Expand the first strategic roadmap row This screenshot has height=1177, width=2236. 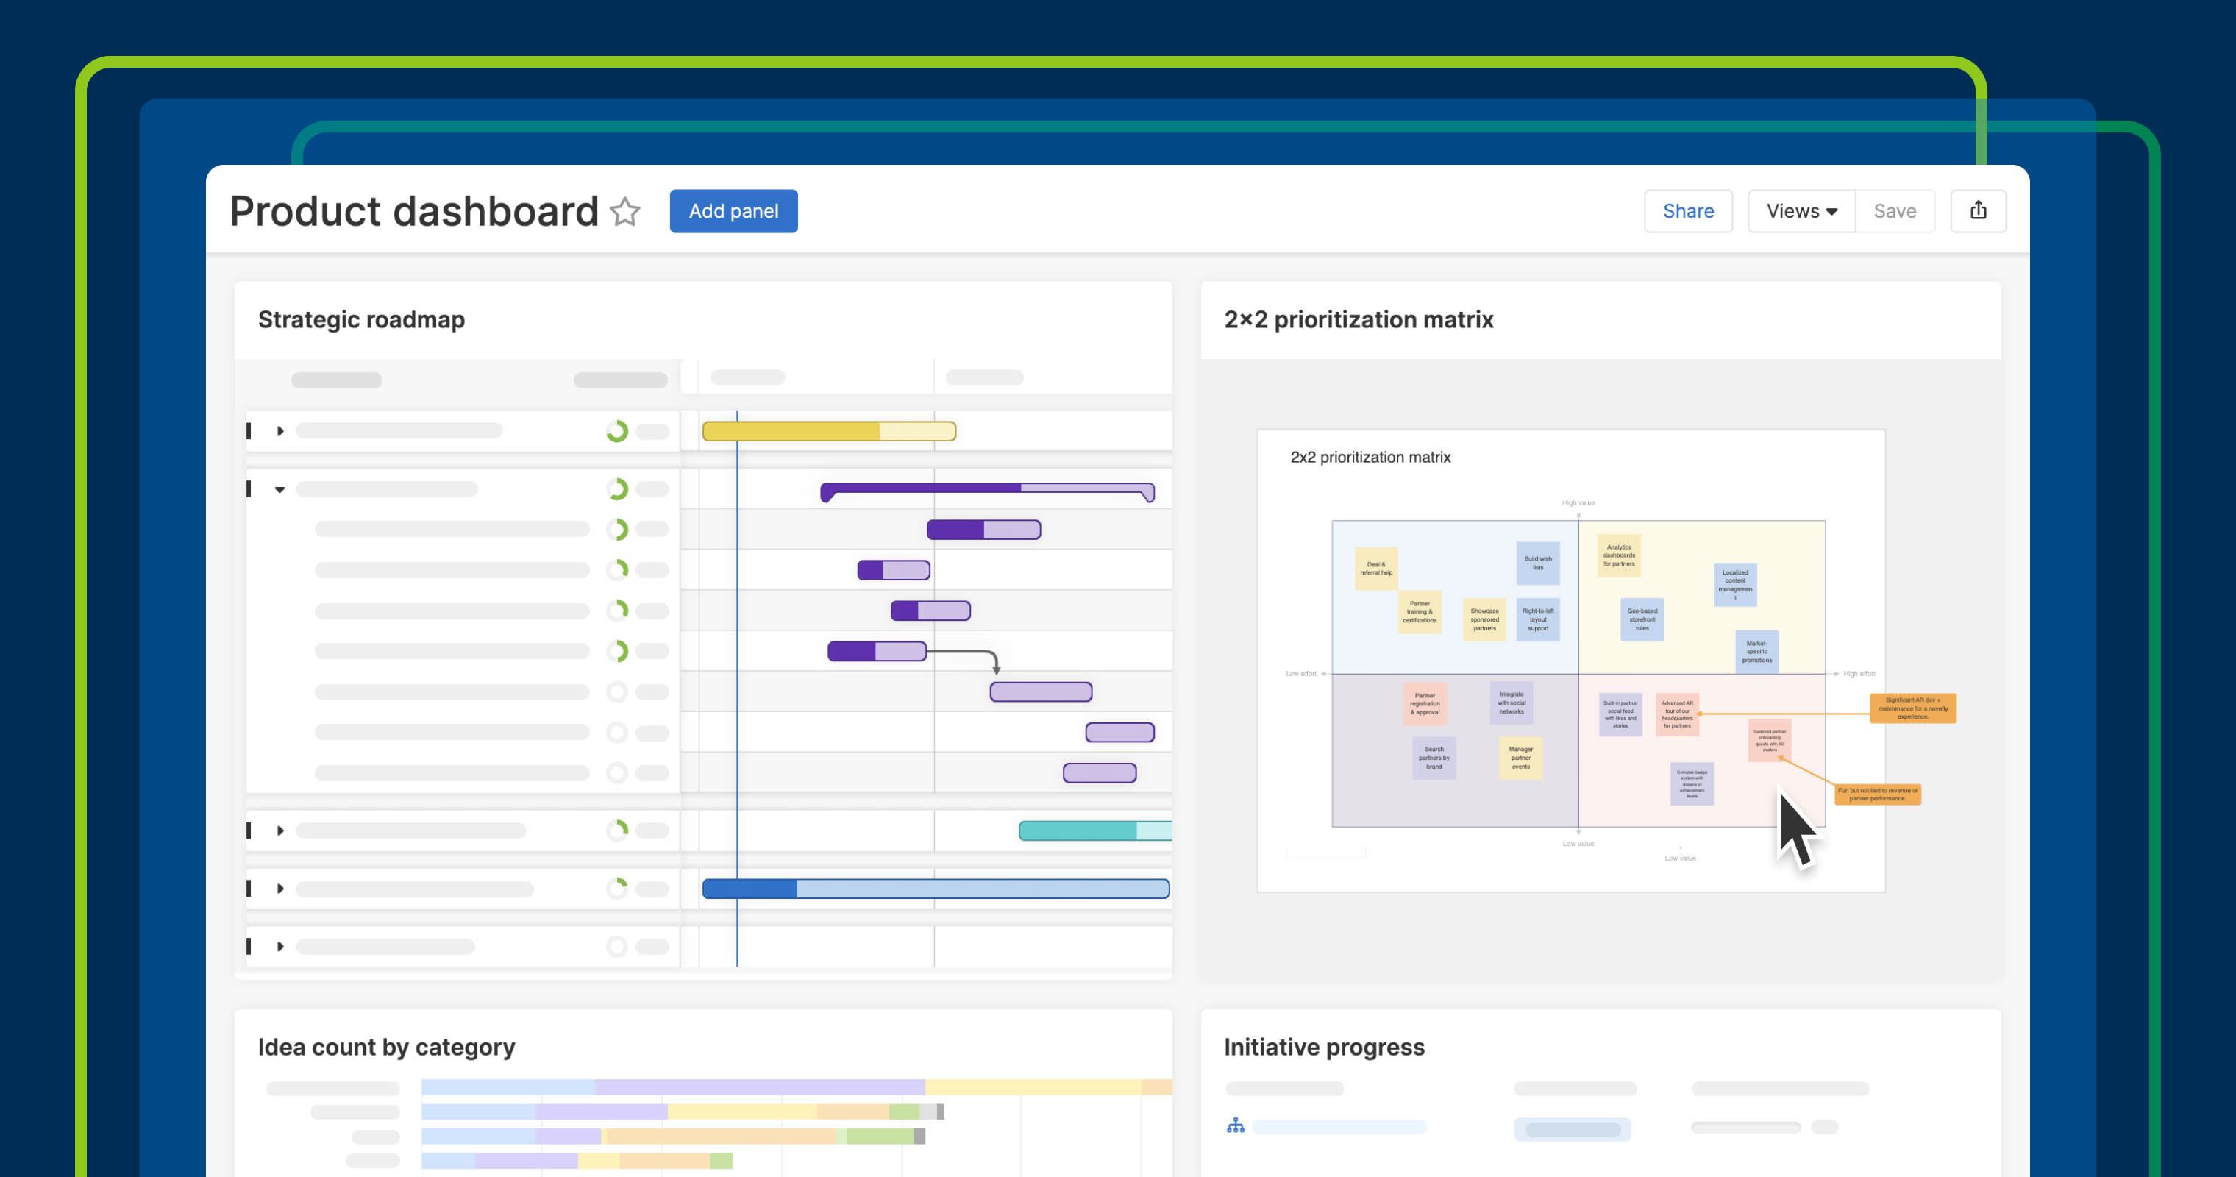click(x=280, y=430)
